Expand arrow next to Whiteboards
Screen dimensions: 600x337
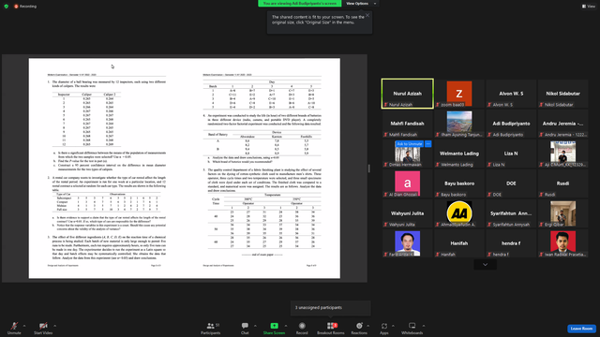coord(424,326)
